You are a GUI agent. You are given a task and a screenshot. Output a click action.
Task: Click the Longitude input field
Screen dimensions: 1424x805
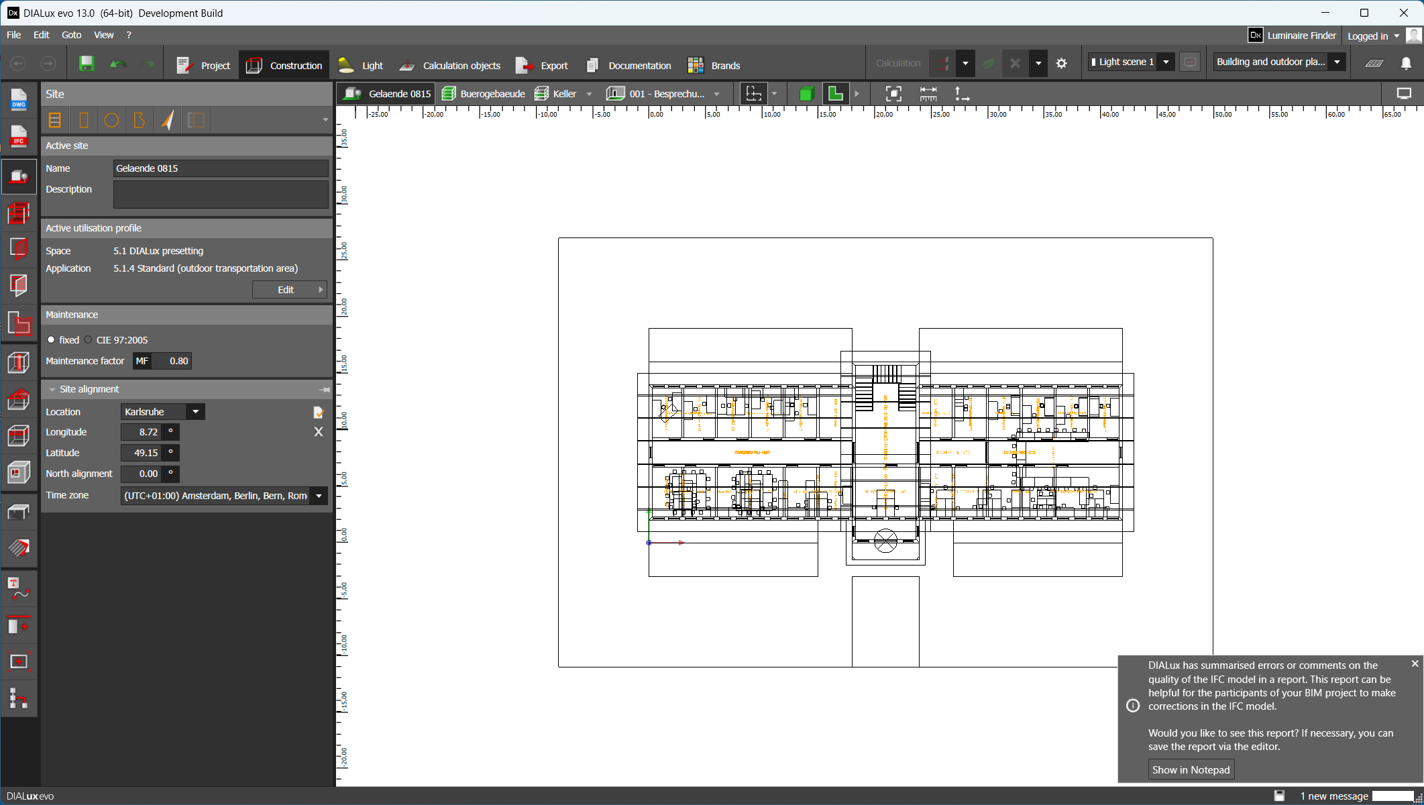(142, 433)
